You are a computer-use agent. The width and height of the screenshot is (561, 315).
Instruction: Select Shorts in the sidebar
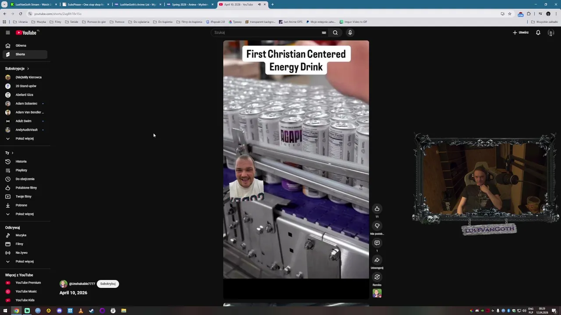(24, 54)
